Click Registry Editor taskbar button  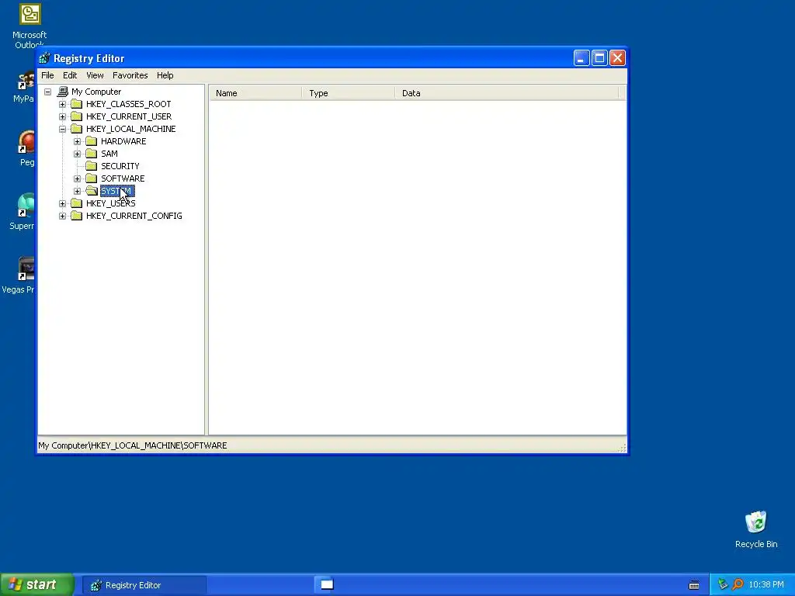click(144, 585)
